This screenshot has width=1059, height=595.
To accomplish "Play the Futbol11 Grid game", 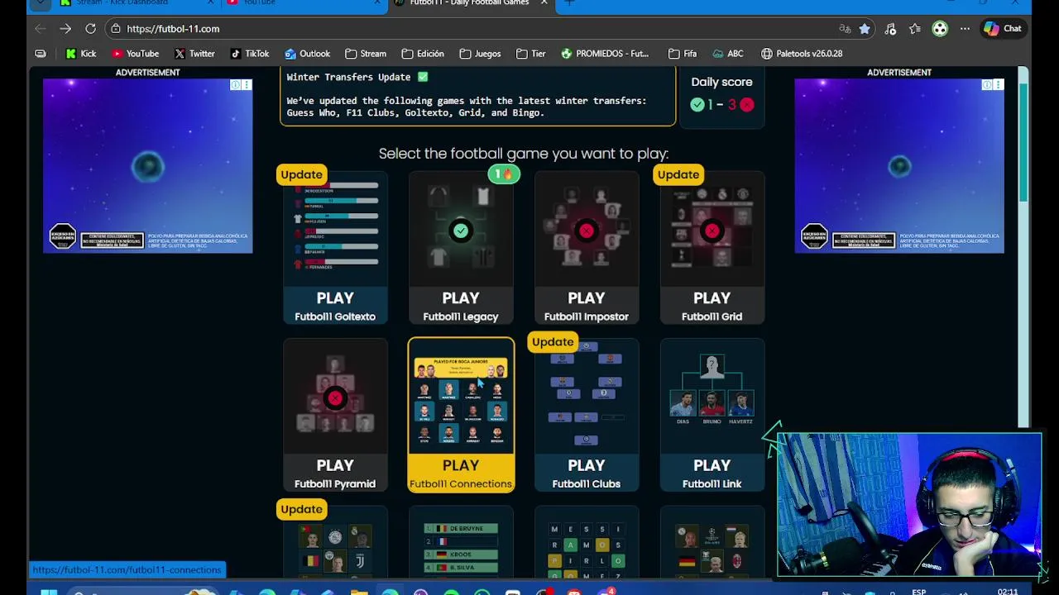I will pos(712,307).
